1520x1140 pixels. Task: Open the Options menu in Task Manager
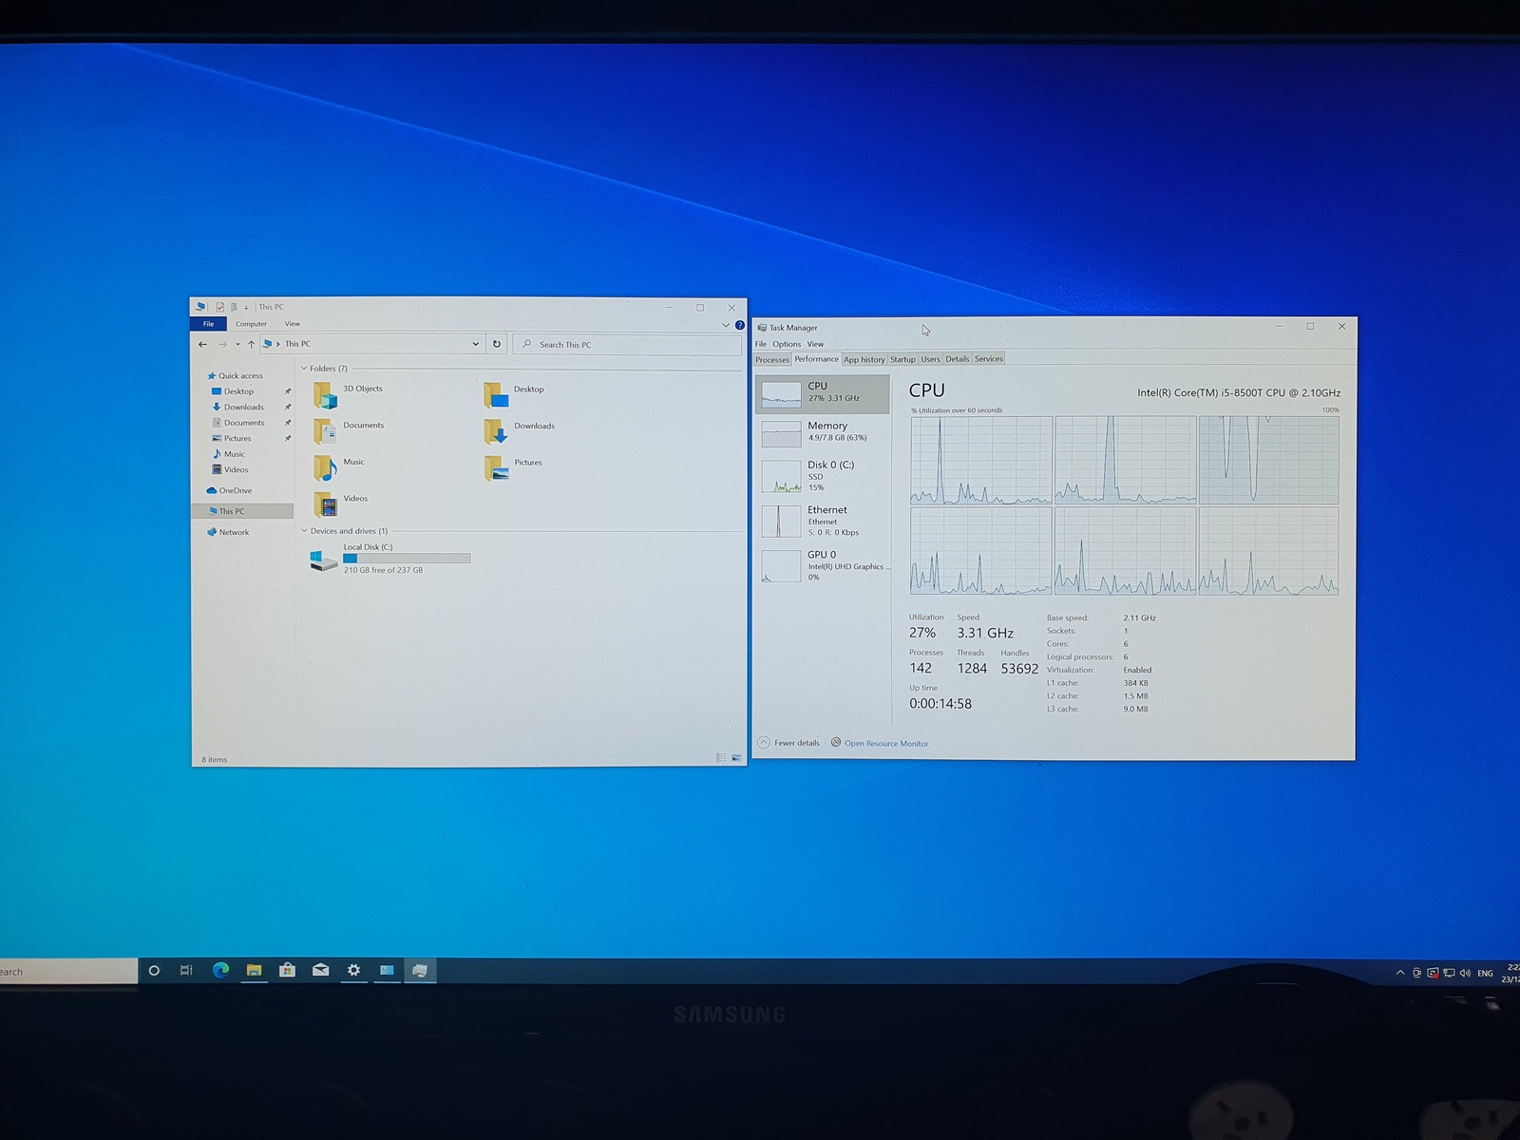click(x=787, y=344)
